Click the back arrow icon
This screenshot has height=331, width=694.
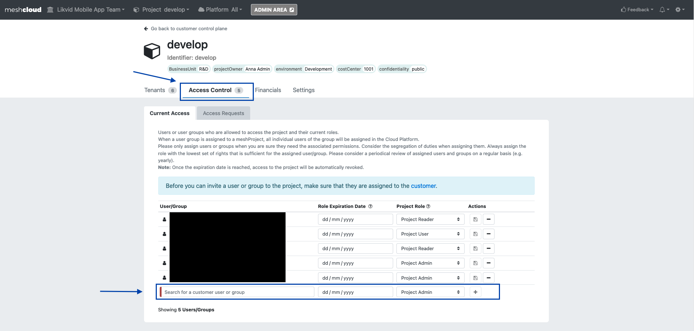(146, 29)
